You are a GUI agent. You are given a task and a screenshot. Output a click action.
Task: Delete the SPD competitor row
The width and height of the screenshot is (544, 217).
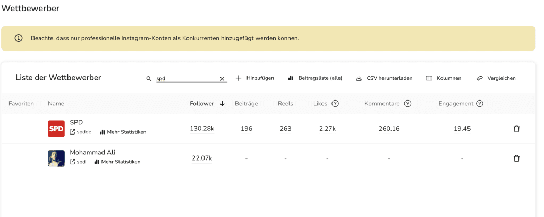(x=516, y=129)
